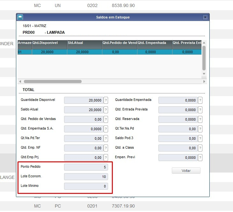Open help for Qtd. Pedido de Vendas
Viewport: 233px width, 212px height.
pos(106,119)
